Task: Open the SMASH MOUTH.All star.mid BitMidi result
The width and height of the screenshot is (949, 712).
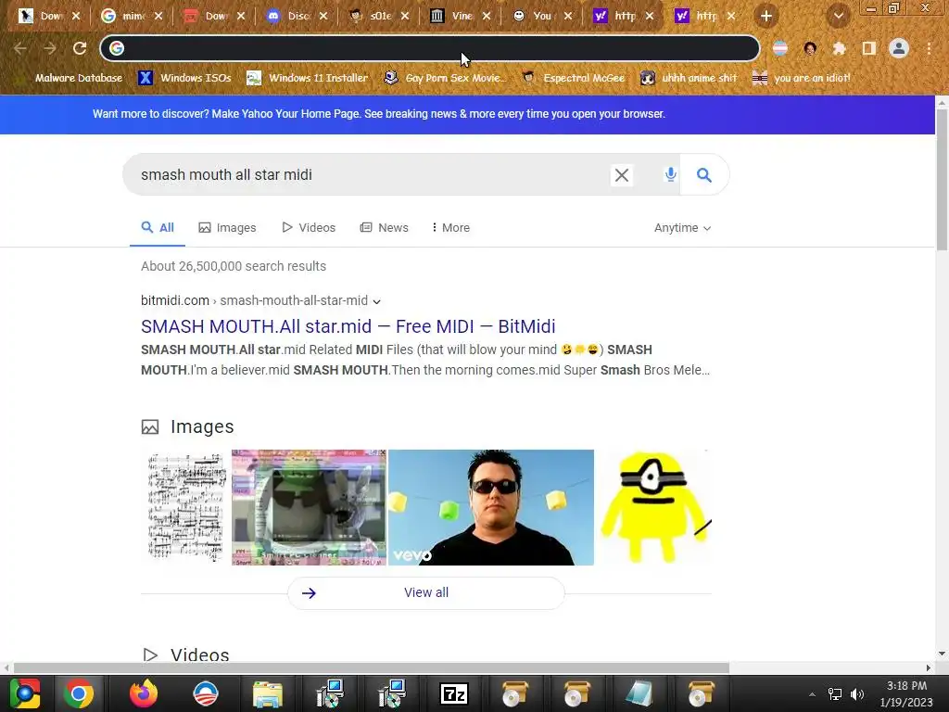Action: [x=348, y=326]
